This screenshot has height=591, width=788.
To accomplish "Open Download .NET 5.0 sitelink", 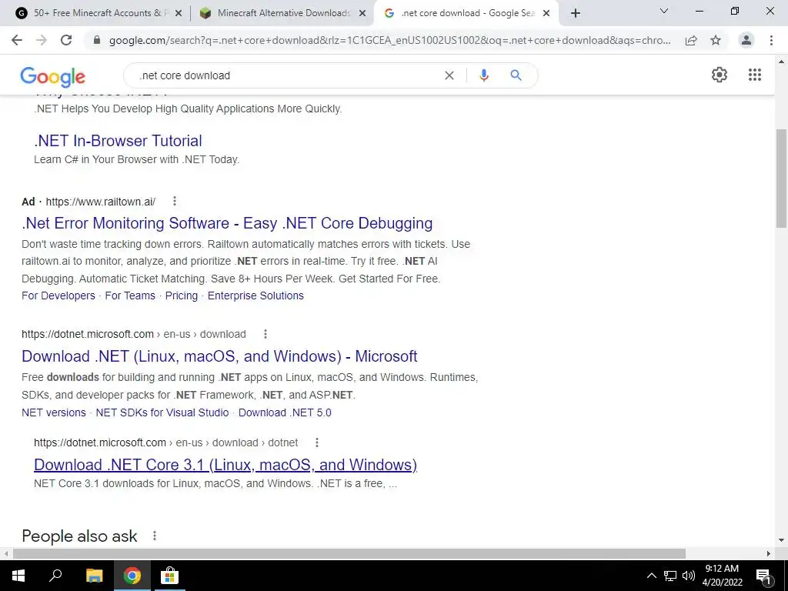I will (x=285, y=412).
